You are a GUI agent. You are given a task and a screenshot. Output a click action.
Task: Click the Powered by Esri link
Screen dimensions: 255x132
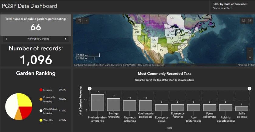[x=246, y=65]
